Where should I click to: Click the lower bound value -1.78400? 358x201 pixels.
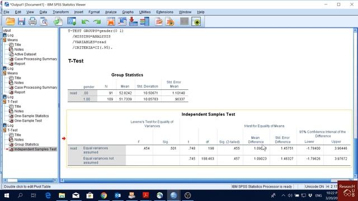pos(313,149)
